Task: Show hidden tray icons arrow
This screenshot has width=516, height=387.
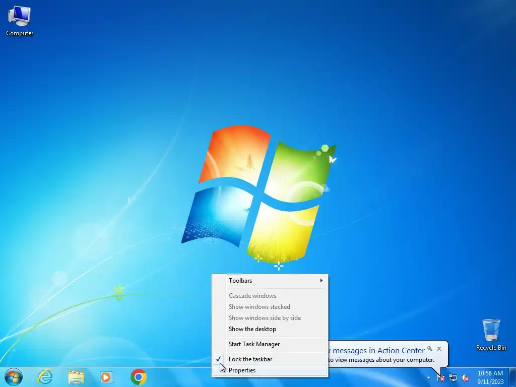Action: [428, 378]
